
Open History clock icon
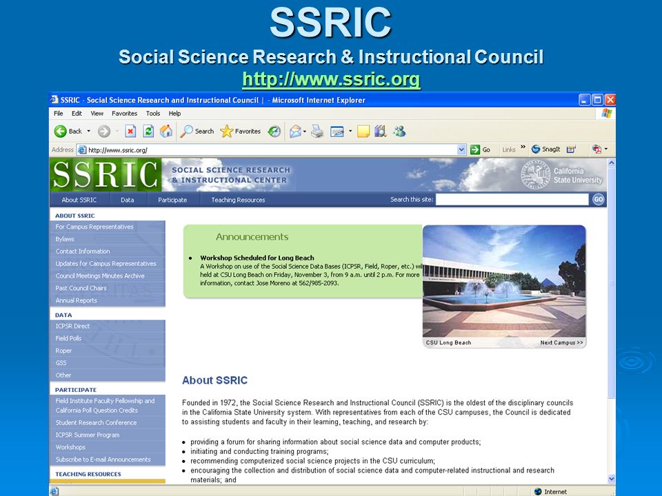tap(274, 132)
